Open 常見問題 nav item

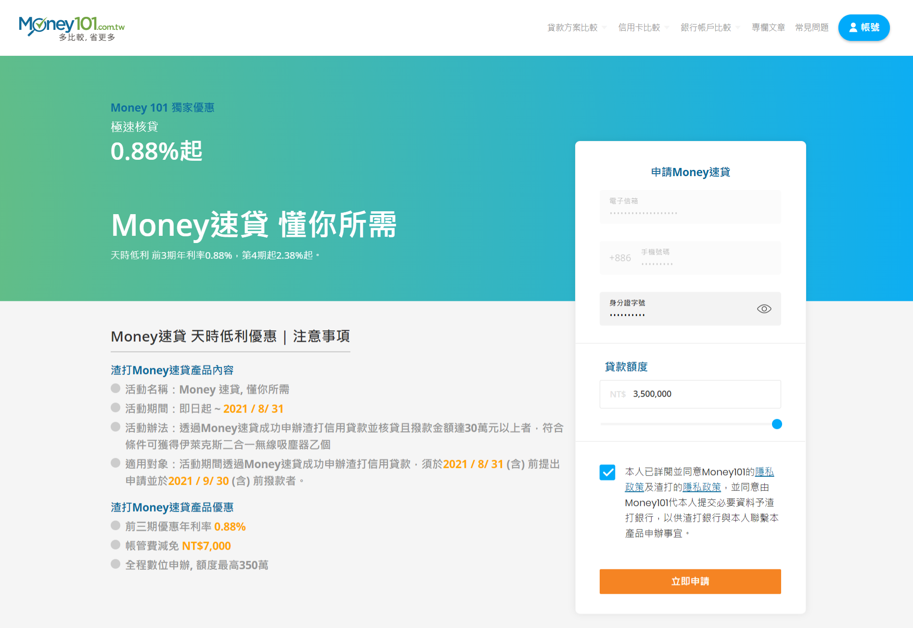click(x=811, y=27)
